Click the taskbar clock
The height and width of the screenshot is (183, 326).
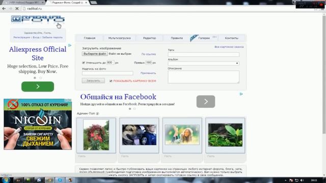[x=314, y=180]
